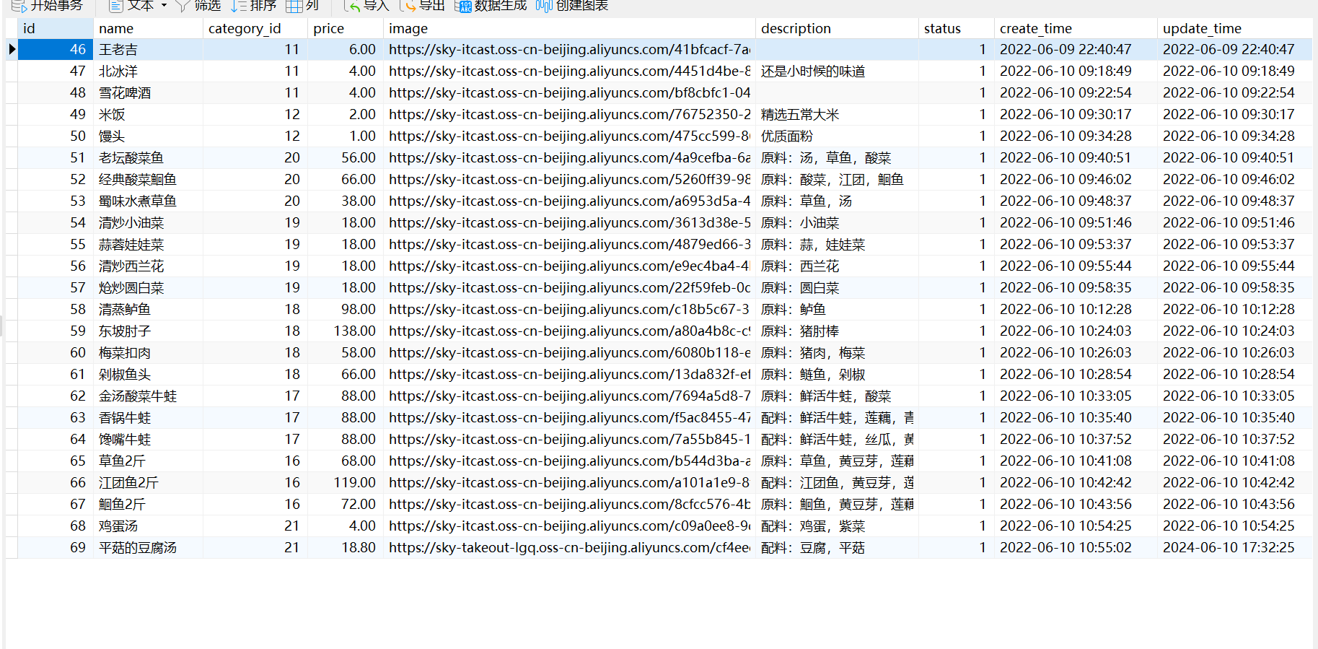Select the name cell 雪花啤酒
The width and height of the screenshot is (1318, 649).
tap(148, 92)
